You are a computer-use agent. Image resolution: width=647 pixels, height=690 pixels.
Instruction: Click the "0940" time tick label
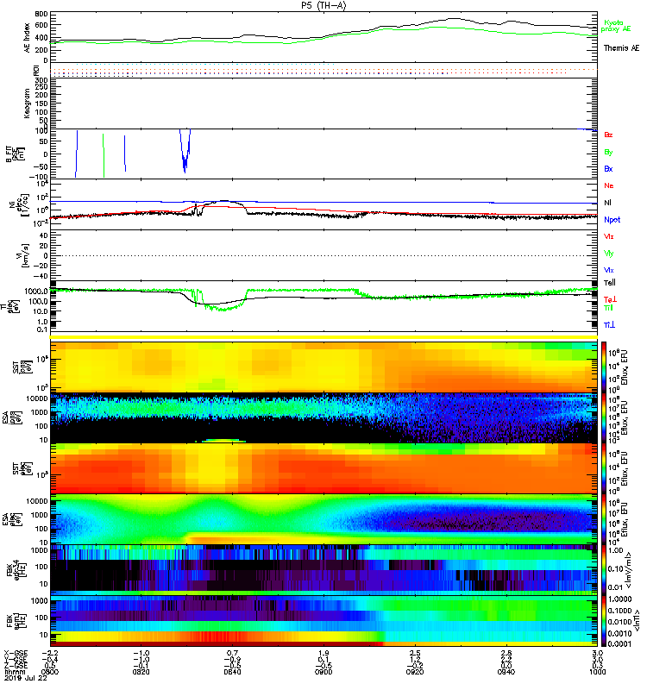pyautogui.click(x=506, y=672)
